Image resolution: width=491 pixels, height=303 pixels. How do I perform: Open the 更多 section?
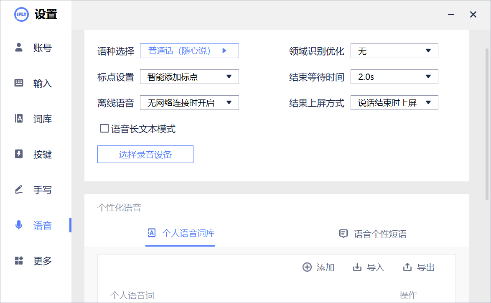click(x=36, y=261)
